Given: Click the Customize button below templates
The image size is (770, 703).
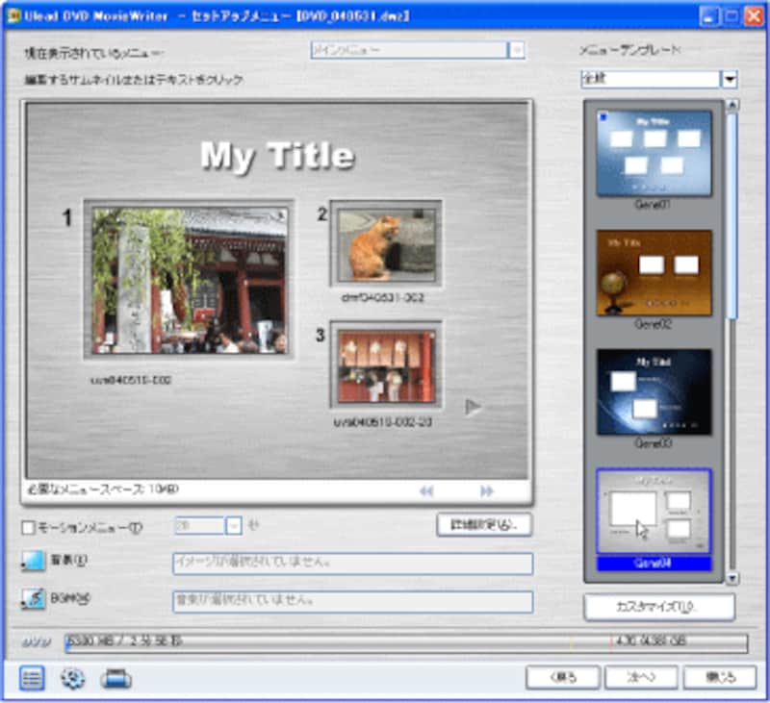Looking at the screenshot, I should point(659,607).
